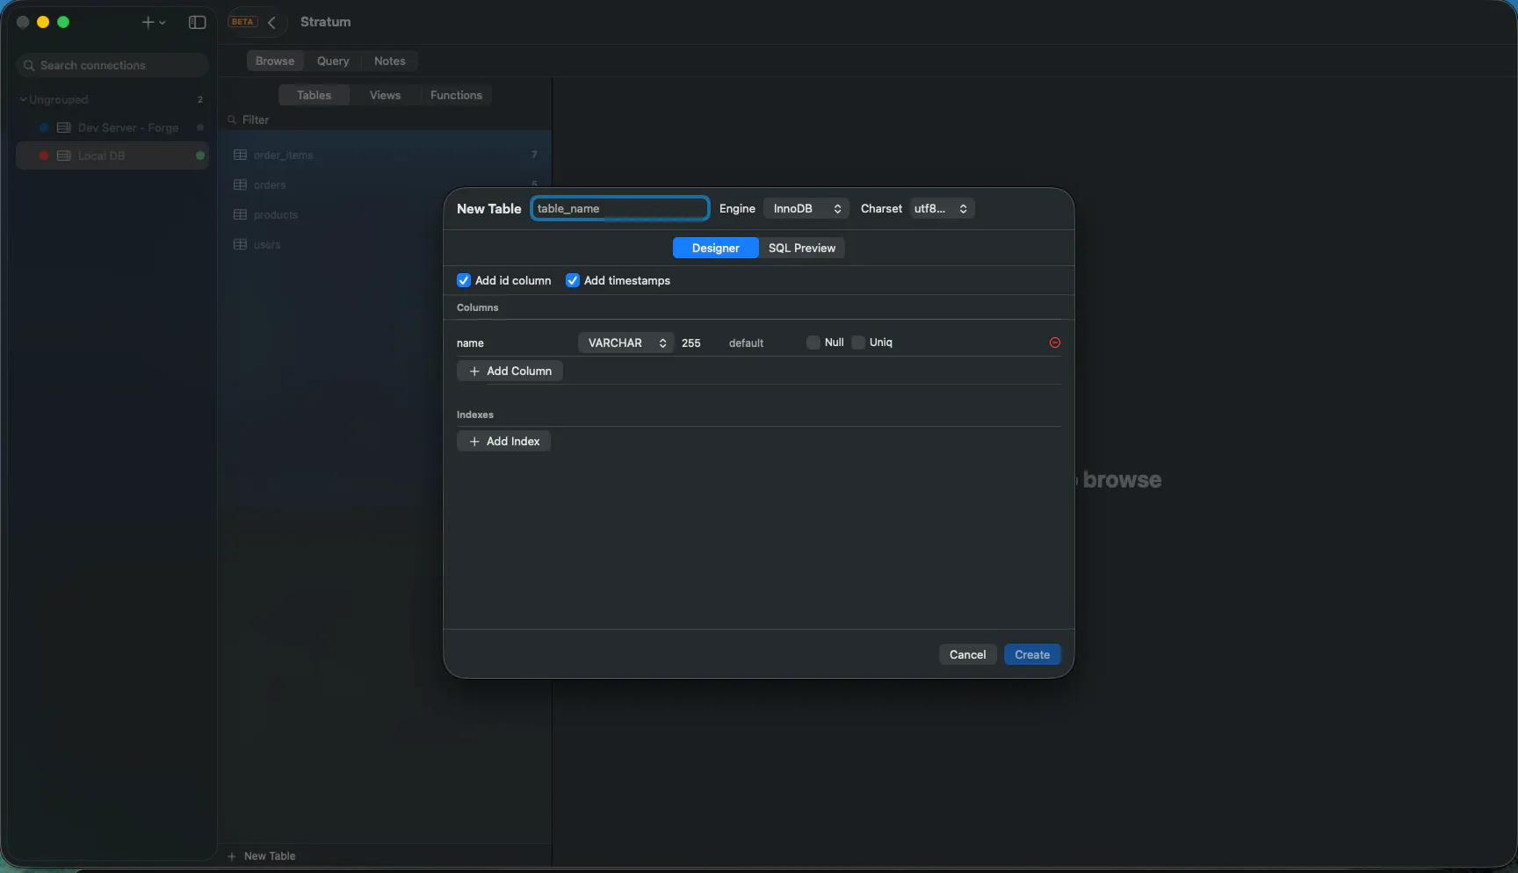Click the Local DB database icon
This screenshot has width=1518, height=873.
pos(63,155)
